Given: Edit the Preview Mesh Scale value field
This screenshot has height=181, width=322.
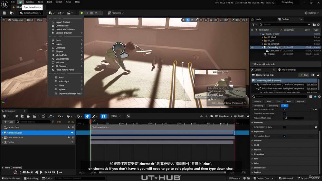Looking at the screenshot, I should tap(293, 118).
